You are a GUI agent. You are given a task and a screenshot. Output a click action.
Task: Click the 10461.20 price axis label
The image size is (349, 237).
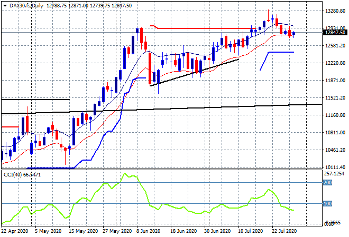(x=335, y=150)
